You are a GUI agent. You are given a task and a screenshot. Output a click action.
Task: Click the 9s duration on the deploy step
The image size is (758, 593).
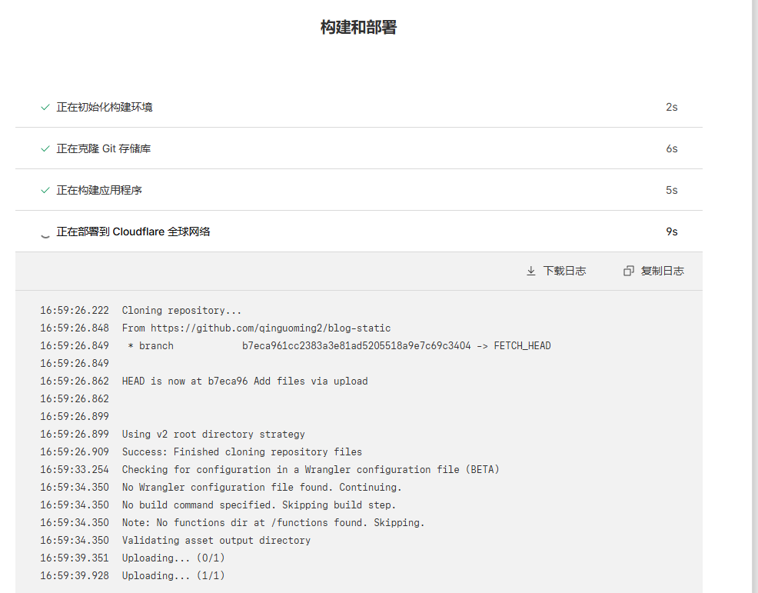click(671, 232)
